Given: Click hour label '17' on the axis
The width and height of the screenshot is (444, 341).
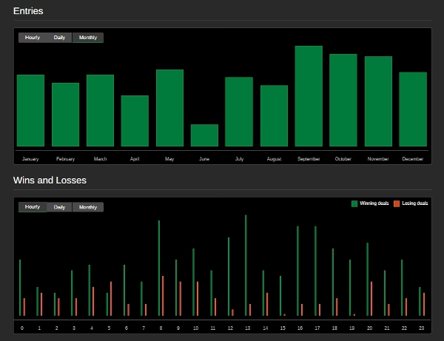Looking at the screenshot, I should pos(317,328).
